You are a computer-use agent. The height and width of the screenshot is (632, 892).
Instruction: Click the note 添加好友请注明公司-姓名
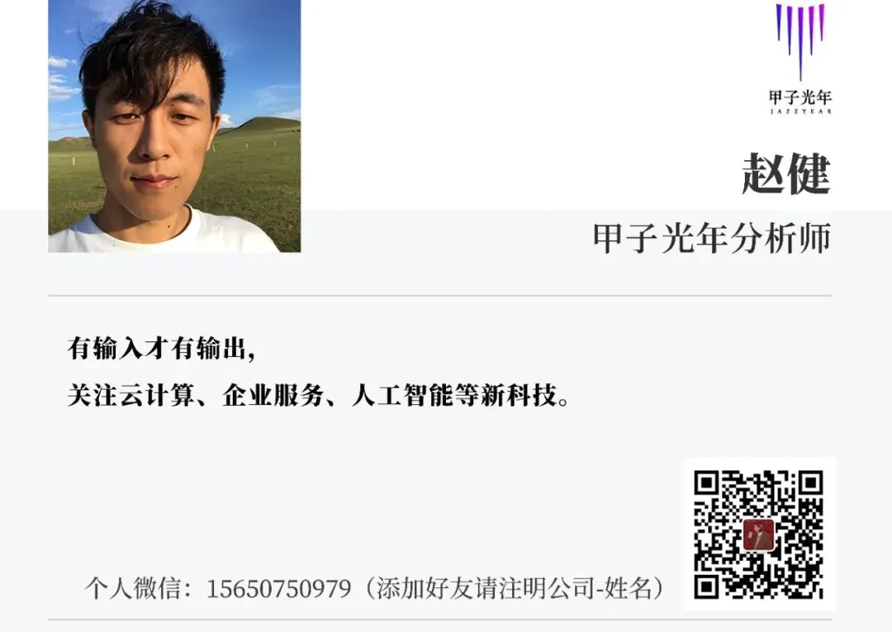point(514,588)
